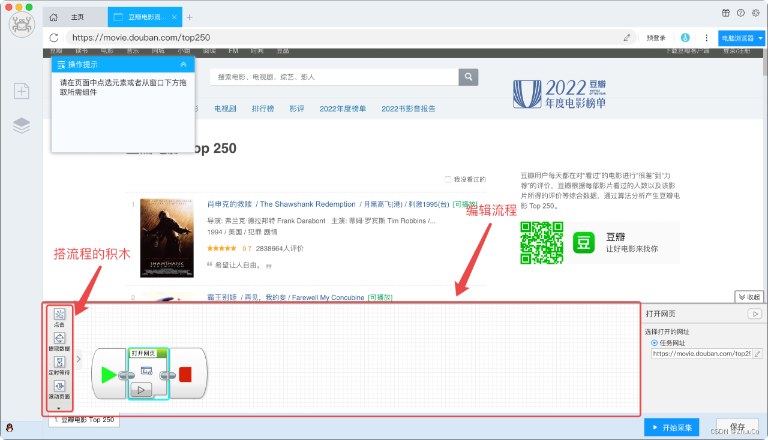Click the green 豆 app icon

pyautogui.click(x=583, y=243)
